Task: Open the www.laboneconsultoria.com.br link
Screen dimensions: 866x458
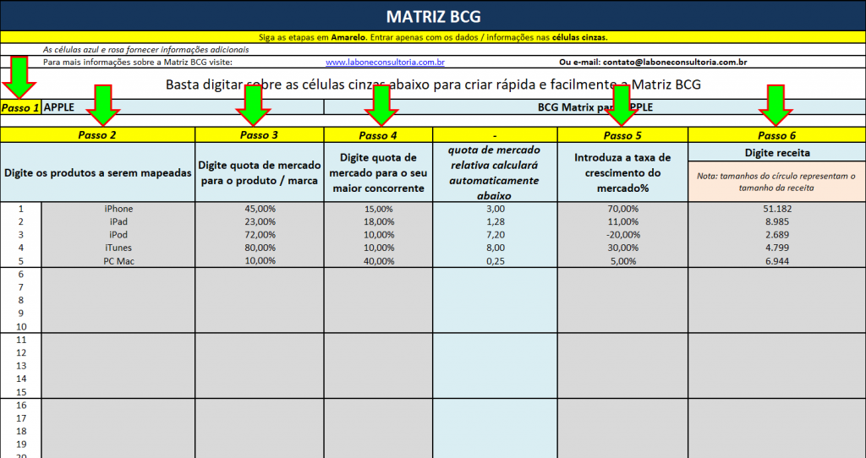Action: pyautogui.click(x=385, y=63)
